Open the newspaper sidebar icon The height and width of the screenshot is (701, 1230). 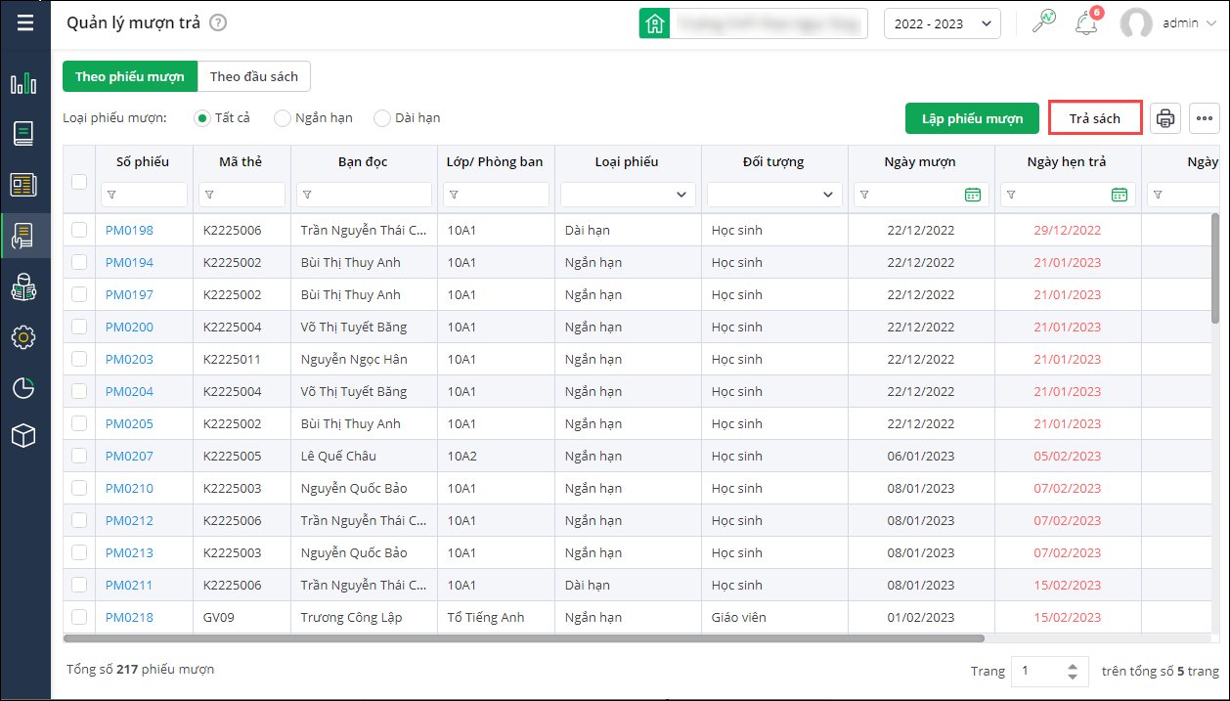(x=24, y=185)
